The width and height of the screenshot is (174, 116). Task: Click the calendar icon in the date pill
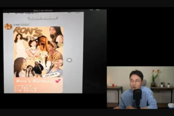30,18
